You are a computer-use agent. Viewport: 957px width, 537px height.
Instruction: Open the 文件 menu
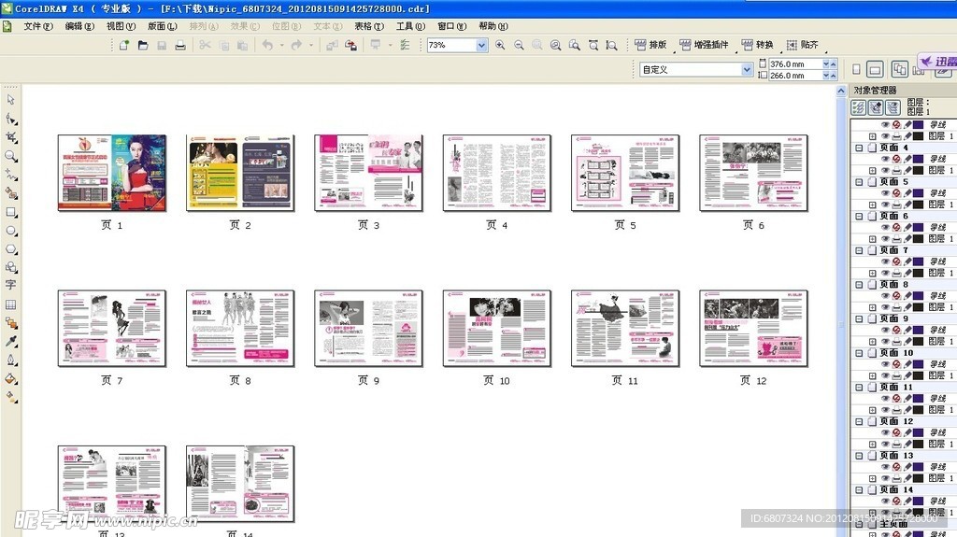coord(37,26)
